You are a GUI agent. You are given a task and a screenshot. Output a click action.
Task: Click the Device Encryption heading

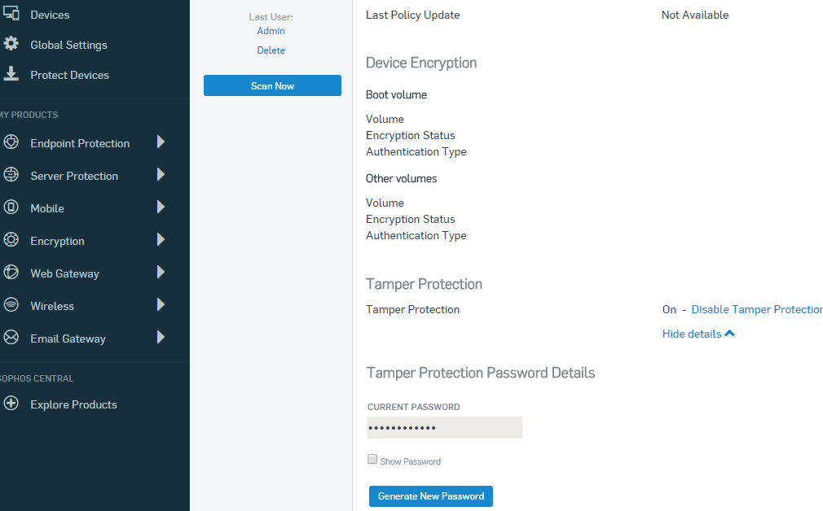pyautogui.click(x=421, y=63)
